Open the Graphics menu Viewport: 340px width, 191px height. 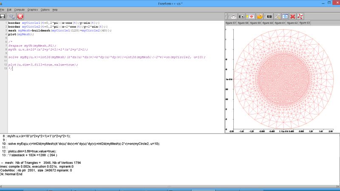click(33, 10)
